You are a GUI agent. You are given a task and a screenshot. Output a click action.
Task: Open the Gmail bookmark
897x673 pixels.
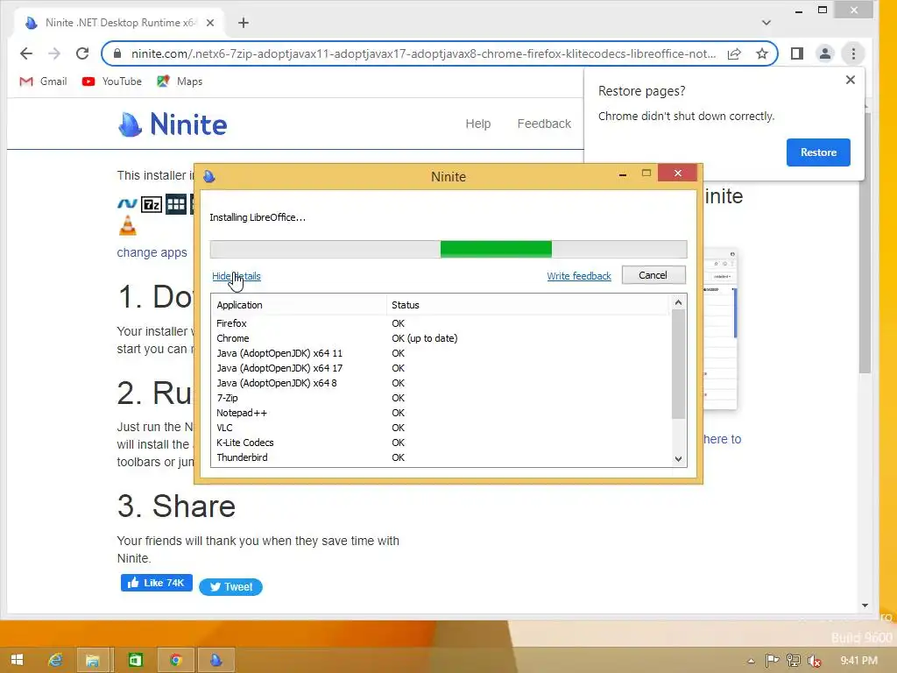(43, 81)
